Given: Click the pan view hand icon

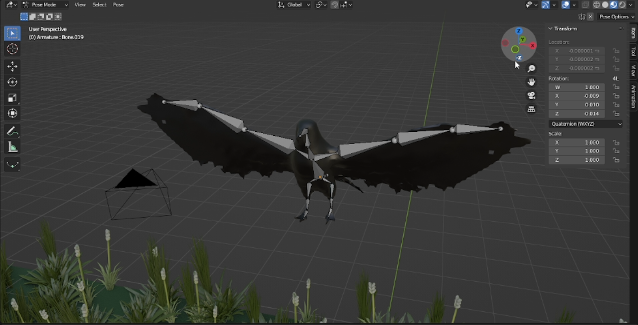Looking at the screenshot, I should pos(532,82).
